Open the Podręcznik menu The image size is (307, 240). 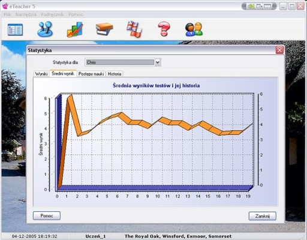coord(52,14)
